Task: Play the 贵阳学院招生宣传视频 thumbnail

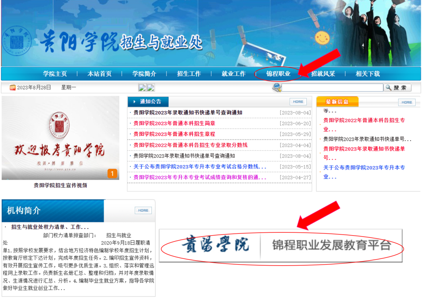Action: (60, 138)
